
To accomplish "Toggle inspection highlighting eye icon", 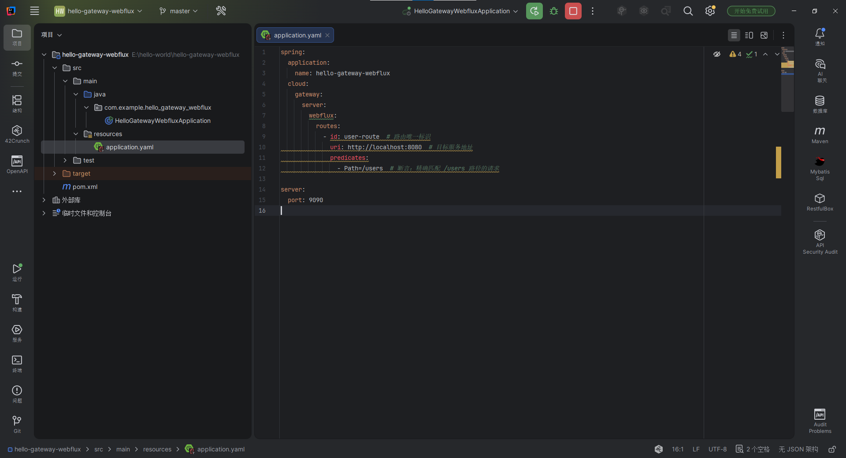I will [x=717, y=54].
